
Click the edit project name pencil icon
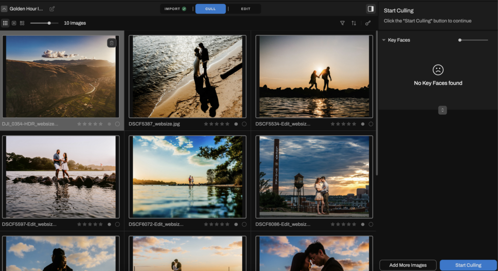point(52,9)
